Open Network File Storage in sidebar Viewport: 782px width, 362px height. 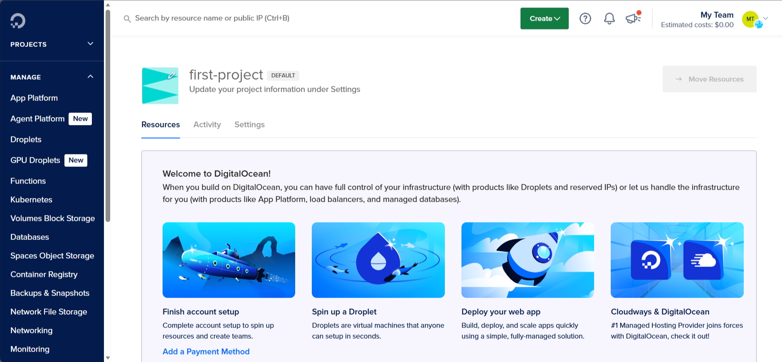tap(49, 312)
